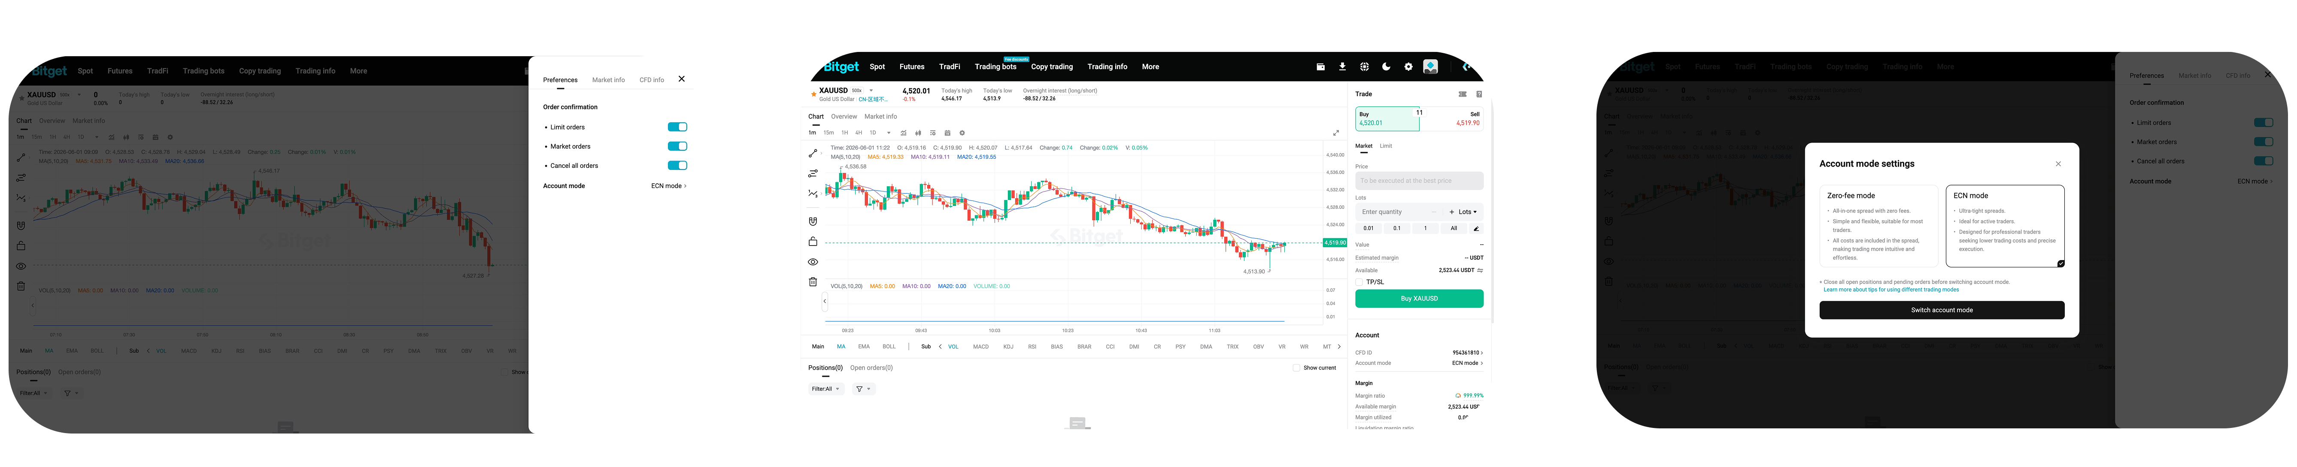The image size is (2297, 467).
Task: Open the undimmed timeframe dropdown arrow after 1D
Action: coord(888,133)
